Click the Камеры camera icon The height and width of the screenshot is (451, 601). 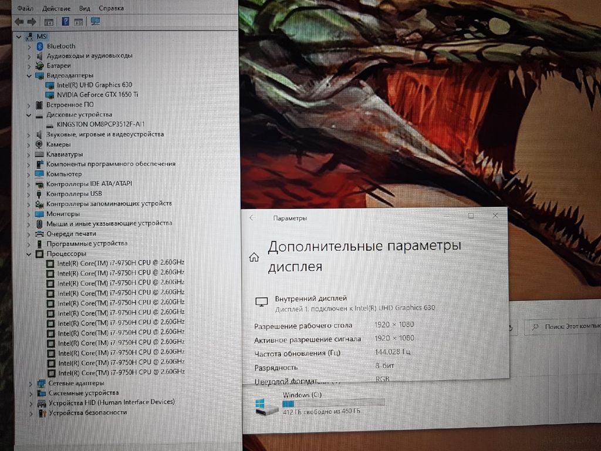click(x=39, y=144)
